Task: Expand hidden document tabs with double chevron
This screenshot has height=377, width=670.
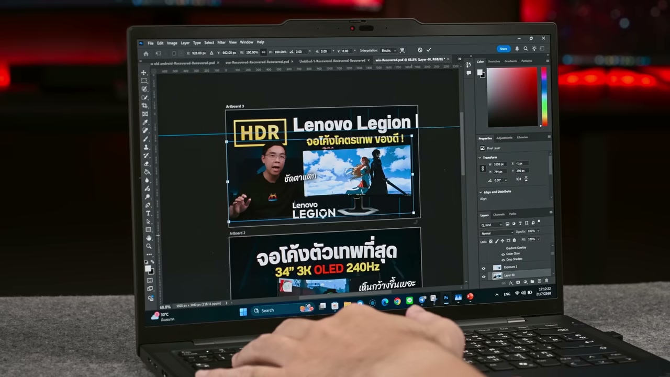Action: (460, 59)
